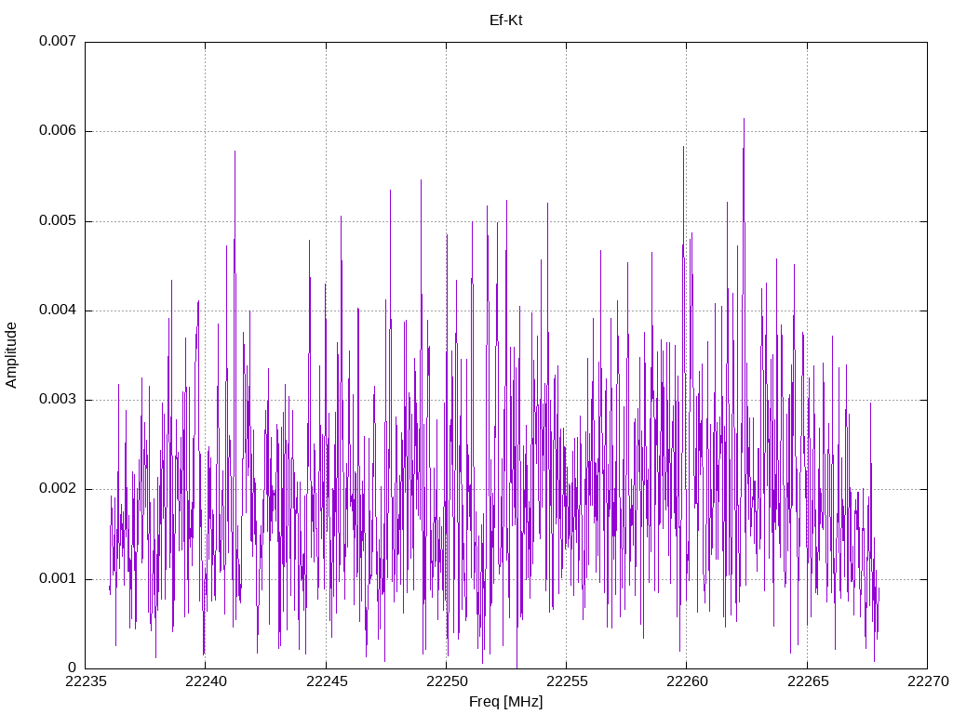Click the 0.002 y-axis tick label

coord(58,489)
